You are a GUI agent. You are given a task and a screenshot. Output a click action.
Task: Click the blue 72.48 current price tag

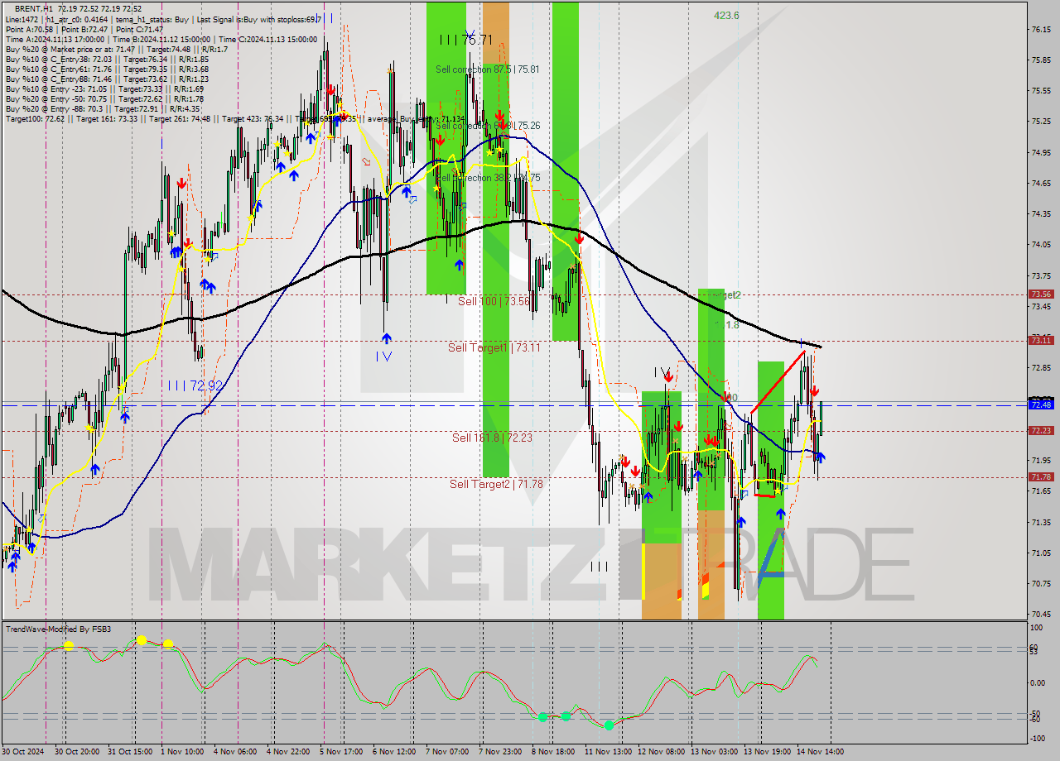pyautogui.click(x=1041, y=404)
